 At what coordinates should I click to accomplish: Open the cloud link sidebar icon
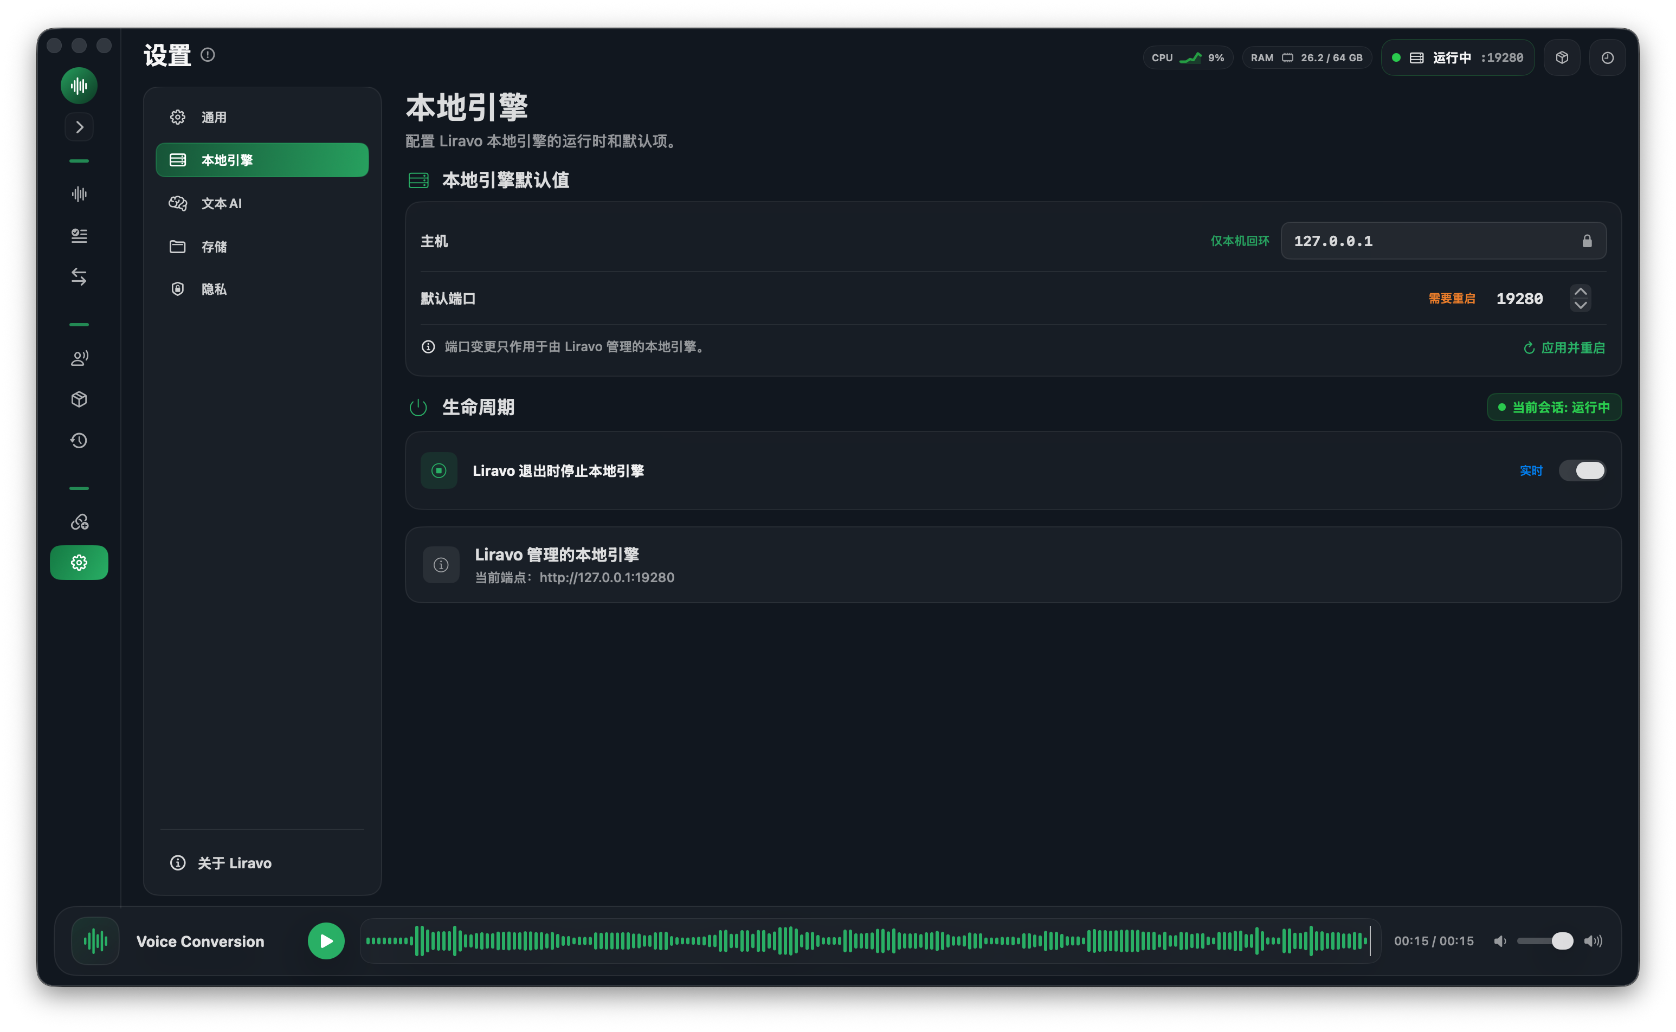79,522
